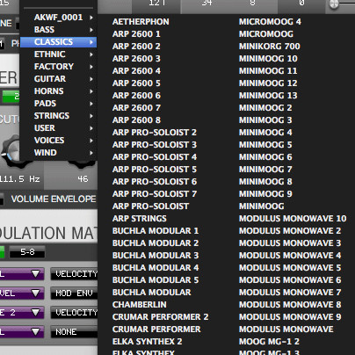This screenshot has width=355, height=355.
Task: Select the MOOG MG-1 2 waveform
Action: pos(269,342)
